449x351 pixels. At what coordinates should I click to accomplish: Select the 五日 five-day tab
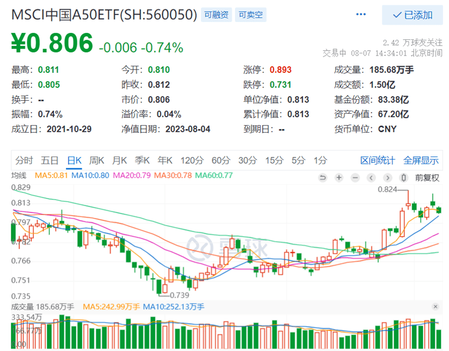click(50, 160)
